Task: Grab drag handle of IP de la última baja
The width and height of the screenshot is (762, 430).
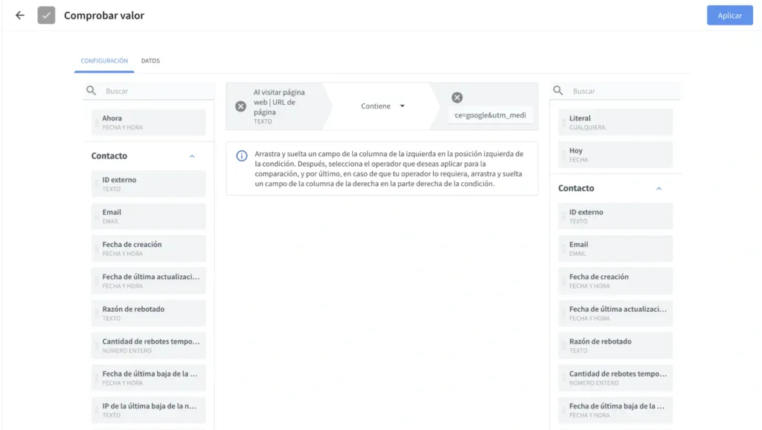Action: (x=97, y=411)
